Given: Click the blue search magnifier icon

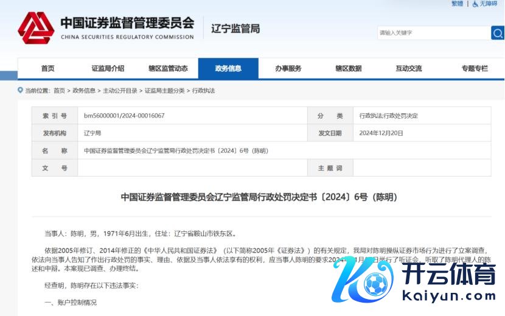Looking at the screenshot, I should [x=498, y=33].
